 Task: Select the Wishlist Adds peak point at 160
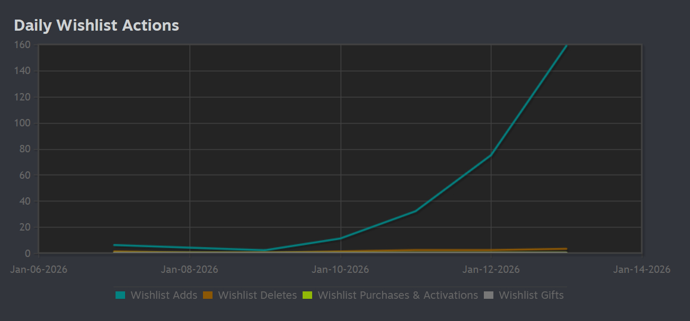pos(567,45)
